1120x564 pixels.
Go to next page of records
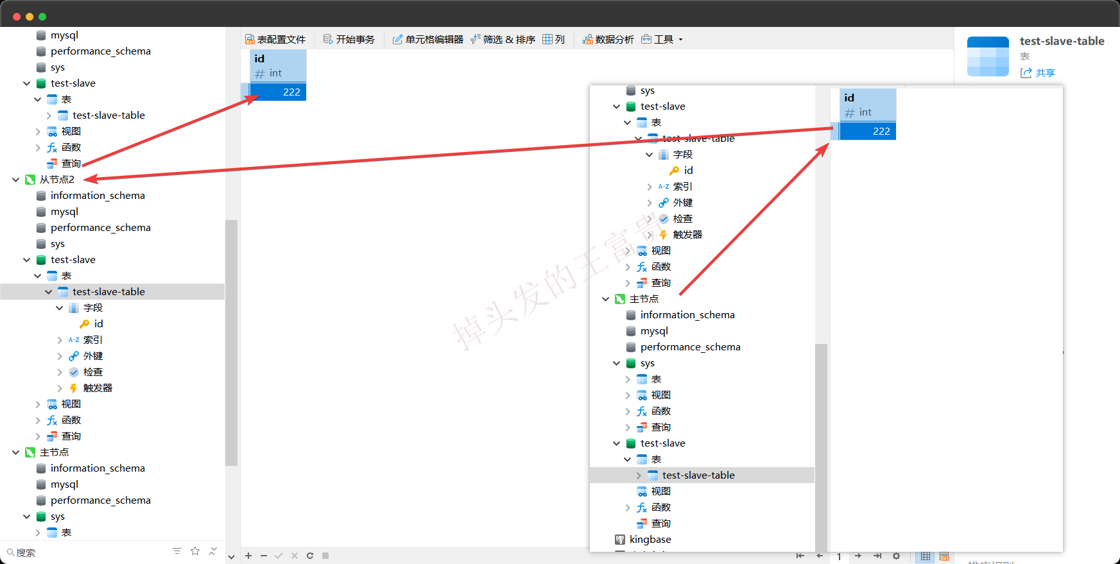point(858,556)
